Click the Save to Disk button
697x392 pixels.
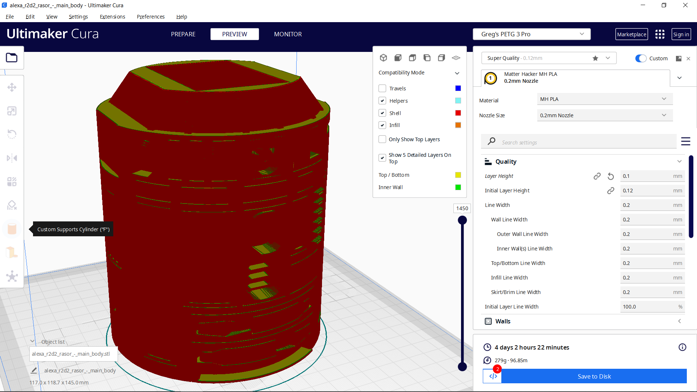click(x=594, y=376)
